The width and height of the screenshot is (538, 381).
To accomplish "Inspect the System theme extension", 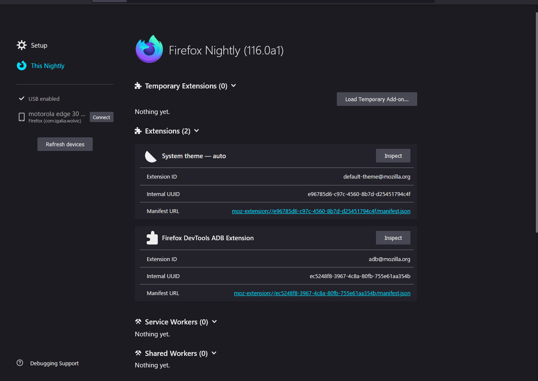I will pos(393,156).
